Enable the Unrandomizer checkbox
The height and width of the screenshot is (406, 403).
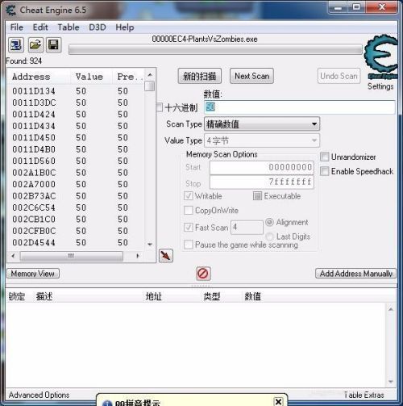click(x=325, y=157)
